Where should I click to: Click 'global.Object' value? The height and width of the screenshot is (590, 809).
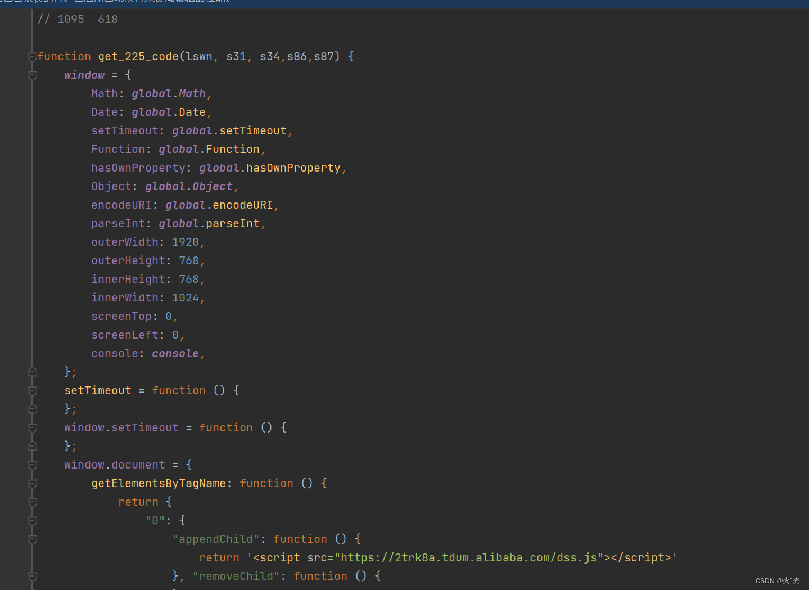[x=189, y=186]
